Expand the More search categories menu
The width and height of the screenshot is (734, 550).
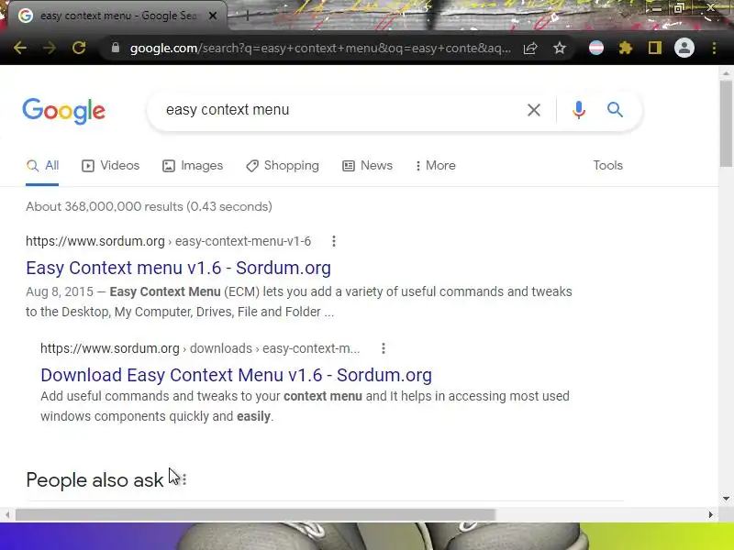[x=435, y=166]
